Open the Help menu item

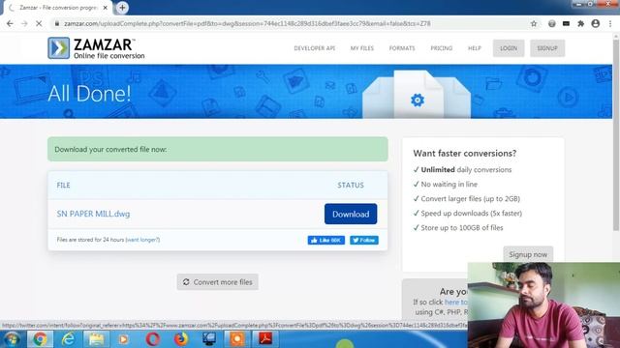pos(475,48)
